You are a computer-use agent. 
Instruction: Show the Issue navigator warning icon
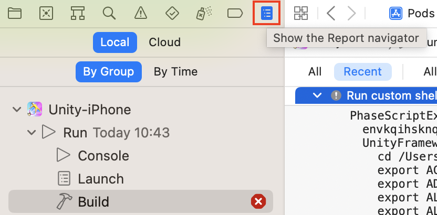140,13
